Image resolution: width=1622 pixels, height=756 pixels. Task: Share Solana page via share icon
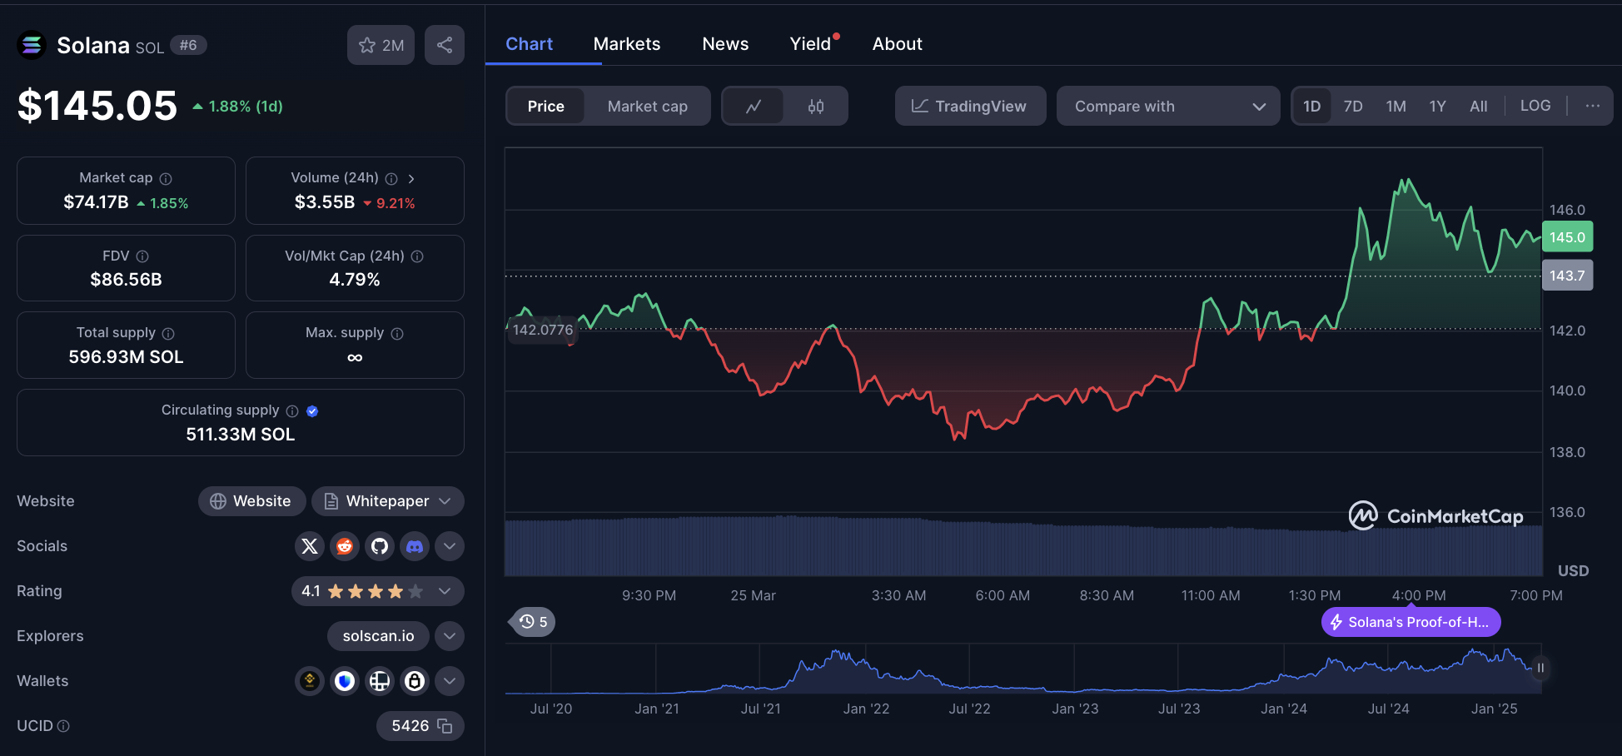tap(445, 45)
